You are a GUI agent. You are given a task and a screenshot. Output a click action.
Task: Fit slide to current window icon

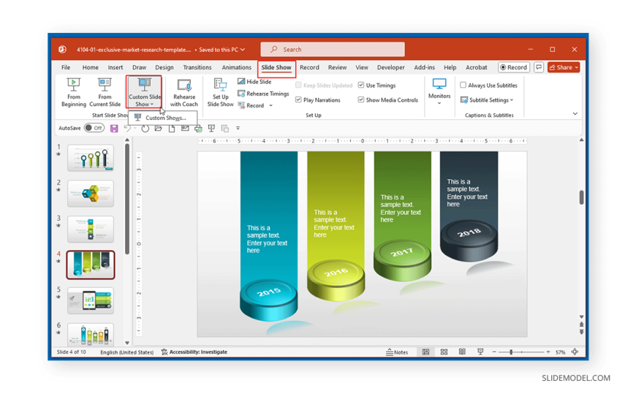click(x=575, y=352)
